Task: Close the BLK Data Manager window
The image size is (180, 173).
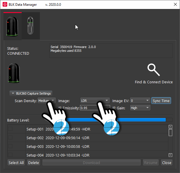Action: (x=175, y=4)
